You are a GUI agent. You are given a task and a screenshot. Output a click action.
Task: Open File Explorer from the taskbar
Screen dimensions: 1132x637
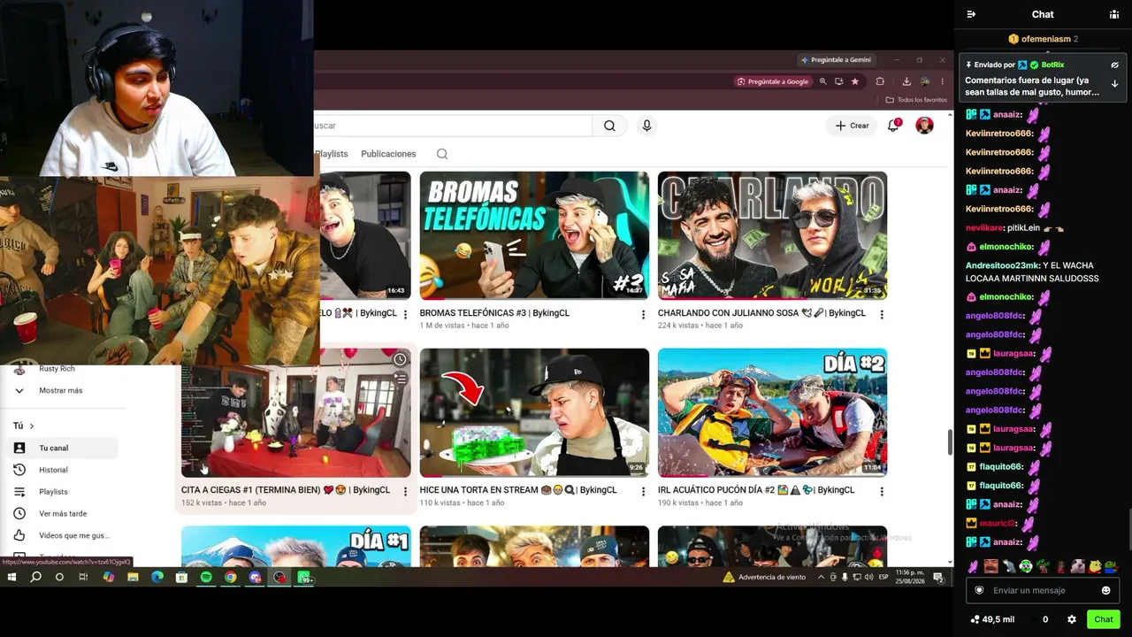[133, 578]
